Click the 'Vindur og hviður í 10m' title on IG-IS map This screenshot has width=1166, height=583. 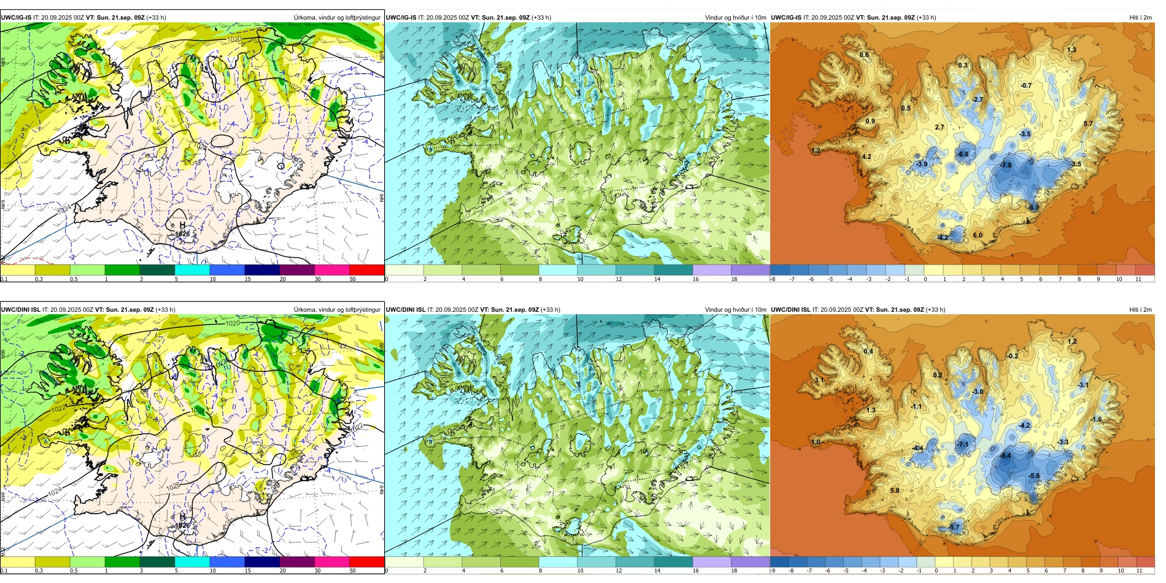[735, 18]
